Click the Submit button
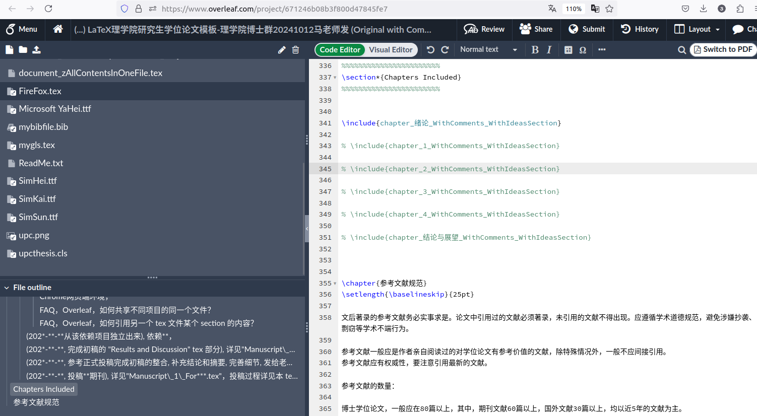757x416 pixels. (x=587, y=29)
